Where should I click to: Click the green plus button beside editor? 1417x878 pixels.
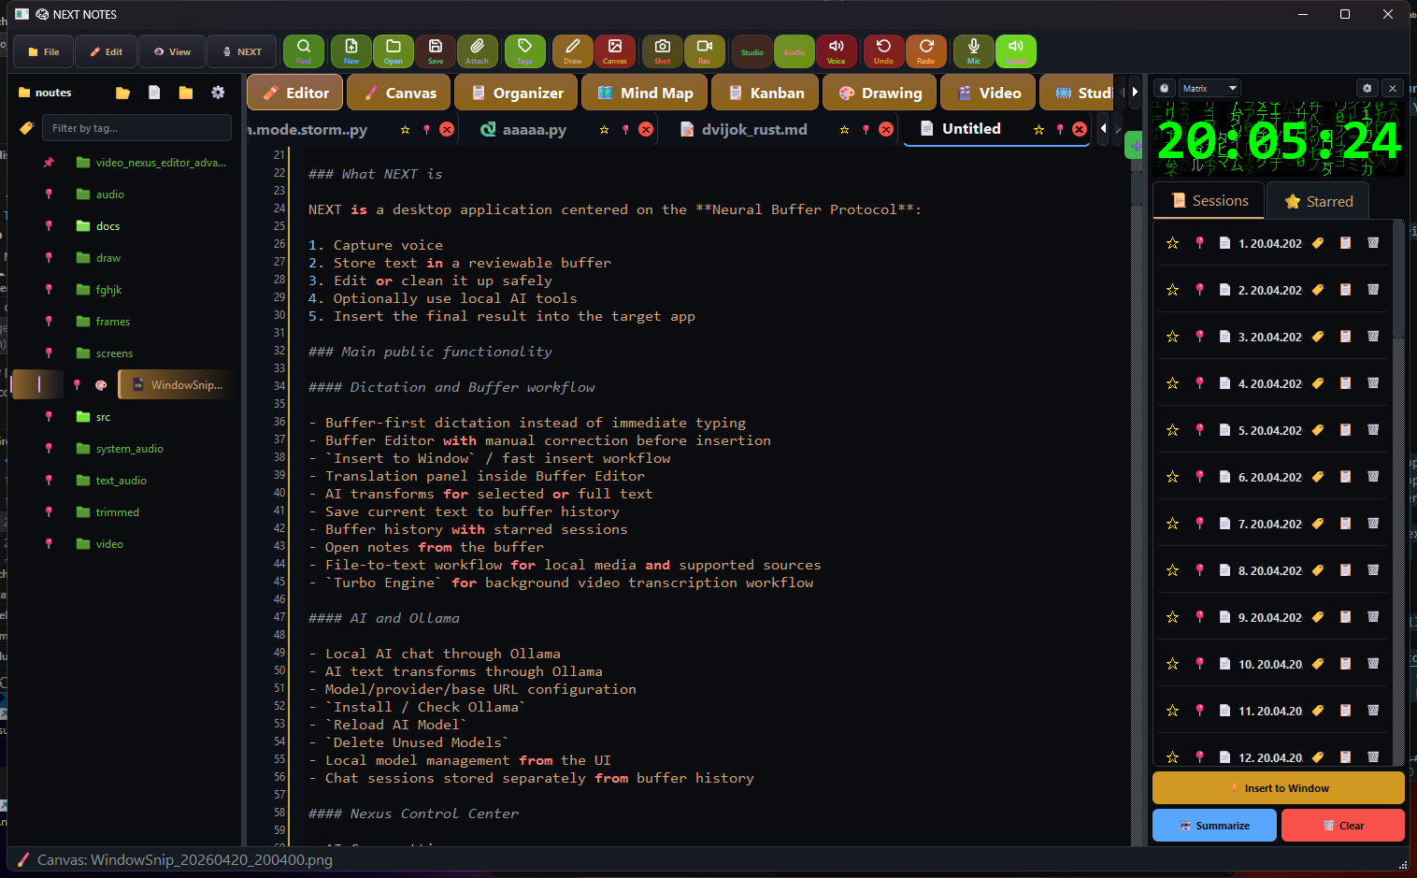pyautogui.click(x=1134, y=145)
